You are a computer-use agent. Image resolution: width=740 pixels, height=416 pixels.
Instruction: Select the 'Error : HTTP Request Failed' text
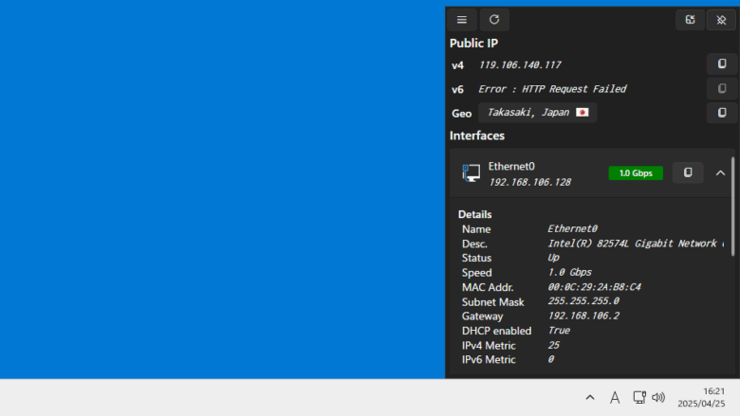point(552,89)
